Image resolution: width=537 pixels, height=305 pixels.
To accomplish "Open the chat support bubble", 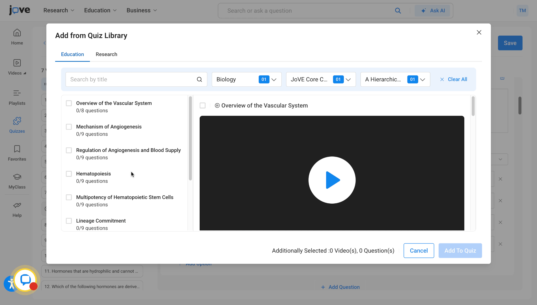I will [25, 280].
